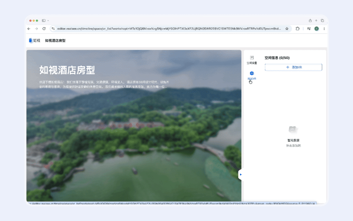Image resolution: width=353 pixels, height=221 pixels.
Task: Open the 空间设置 panel tab
Action: (252, 60)
